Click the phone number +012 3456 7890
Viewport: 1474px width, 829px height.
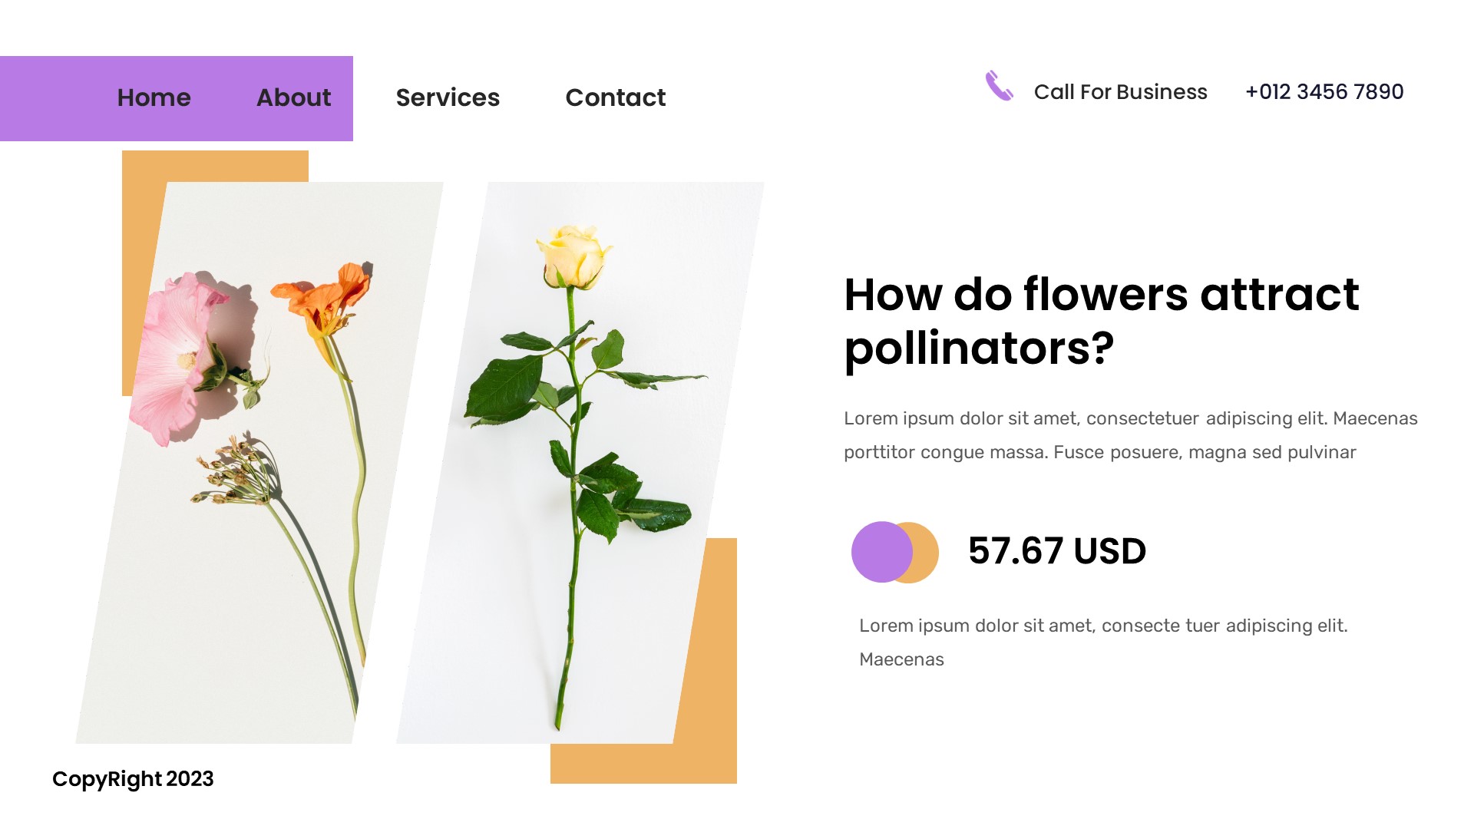tap(1325, 91)
